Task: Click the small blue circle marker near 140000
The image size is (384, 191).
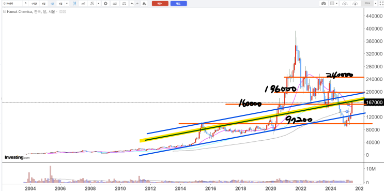Action: click(347, 111)
